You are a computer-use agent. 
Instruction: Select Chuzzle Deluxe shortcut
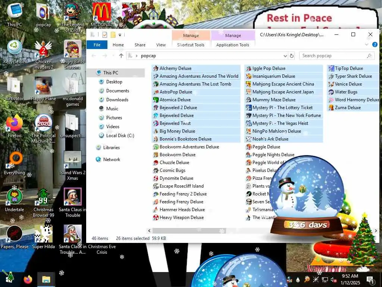pos(171,162)
